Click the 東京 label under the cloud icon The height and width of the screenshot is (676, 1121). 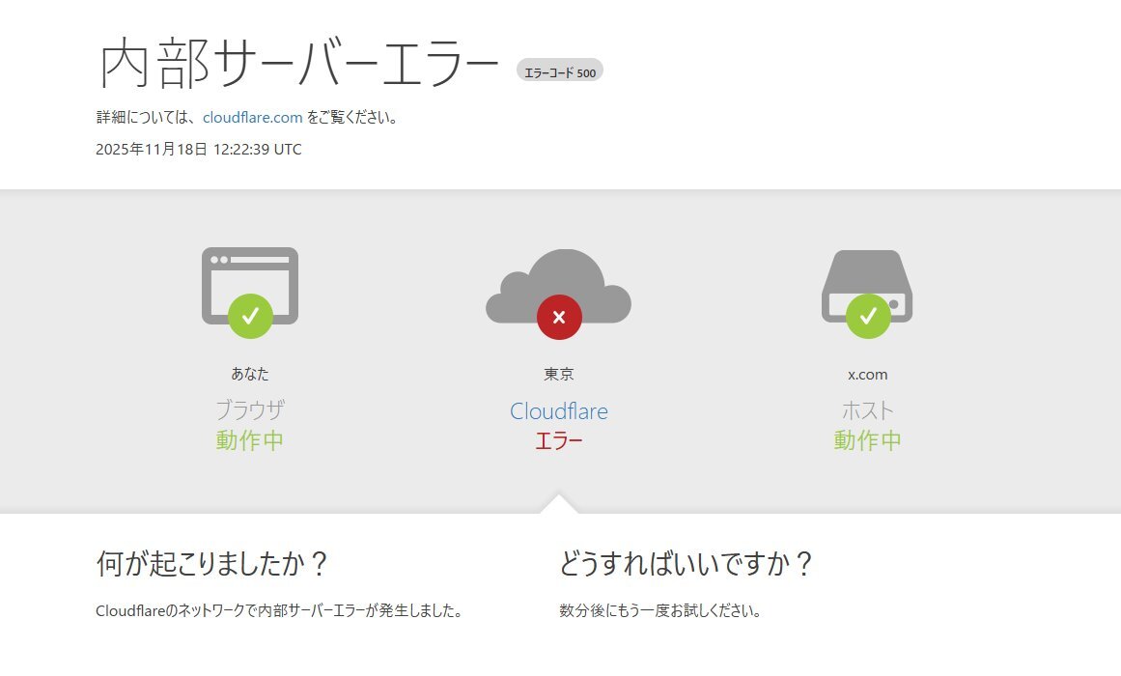pos(560,373)
